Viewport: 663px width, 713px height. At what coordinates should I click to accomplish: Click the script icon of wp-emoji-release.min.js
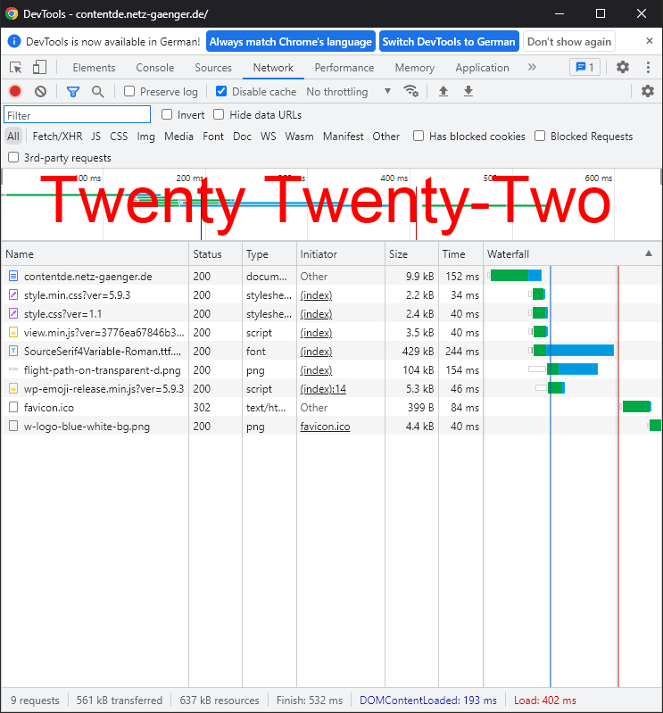tap(13, 388)
